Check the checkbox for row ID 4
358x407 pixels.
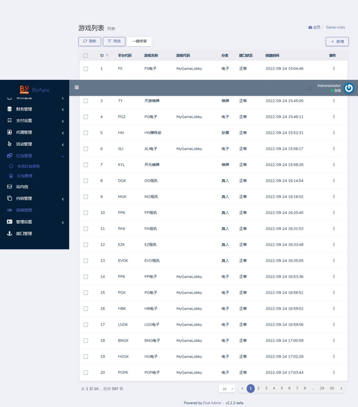pyautogui.click(x=86, y=117)
